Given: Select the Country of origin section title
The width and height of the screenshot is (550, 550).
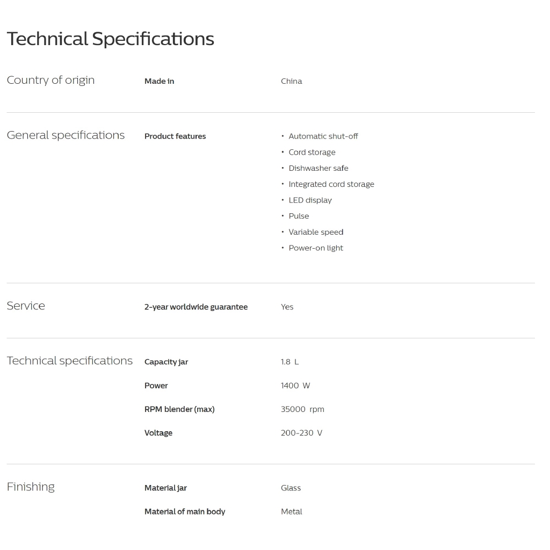Looking at the screenshot, I should point(50,80).
